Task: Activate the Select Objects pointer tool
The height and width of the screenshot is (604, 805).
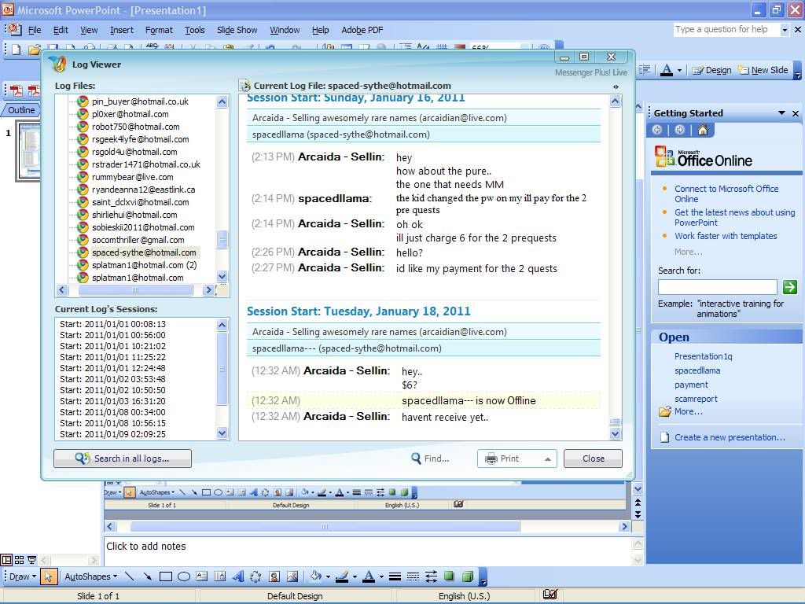Action: tap(48, 576)
